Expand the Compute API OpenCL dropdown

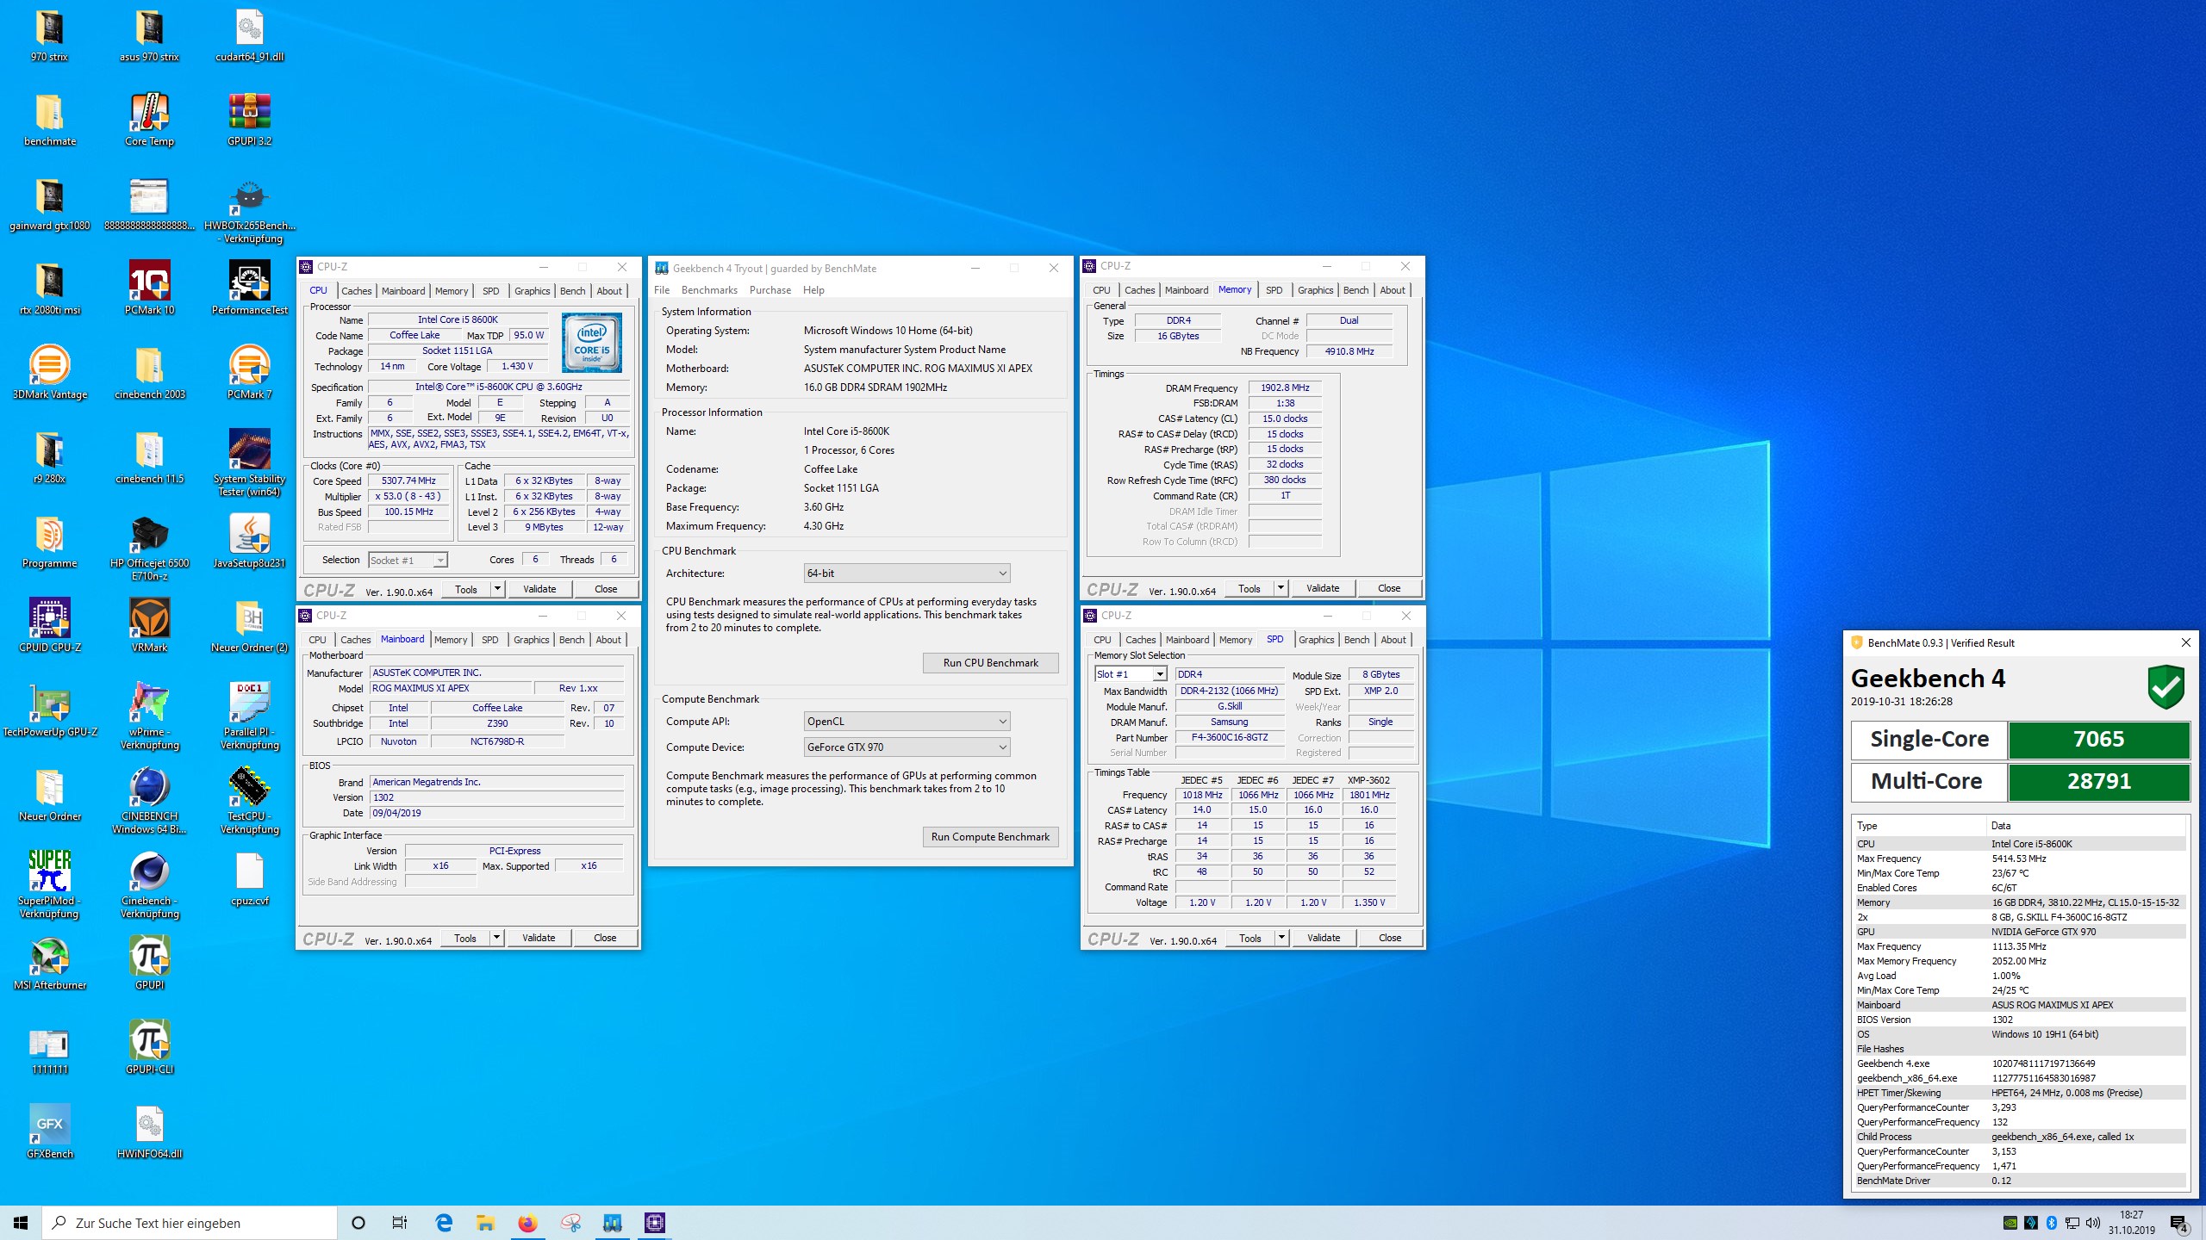click(x=907, y=722)
